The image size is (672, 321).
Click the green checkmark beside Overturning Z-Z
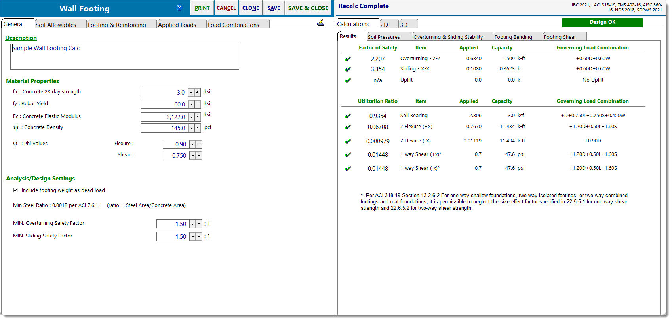[x=348, y=59]
